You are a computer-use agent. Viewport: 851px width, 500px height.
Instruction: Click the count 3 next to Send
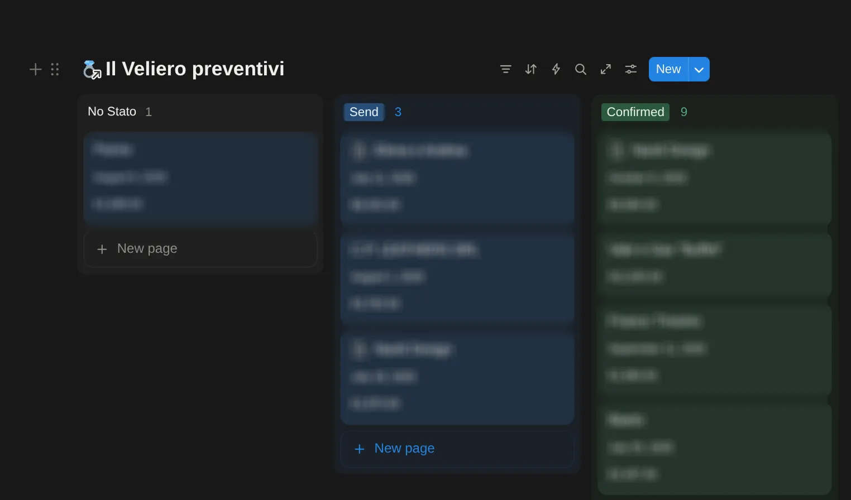(x=398, y=112)
